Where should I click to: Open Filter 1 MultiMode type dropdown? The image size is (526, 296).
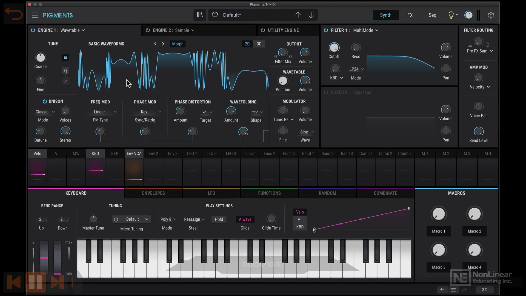coord(365,30)
